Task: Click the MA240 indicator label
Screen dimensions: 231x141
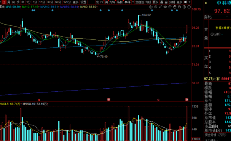Action: (49, 7)
